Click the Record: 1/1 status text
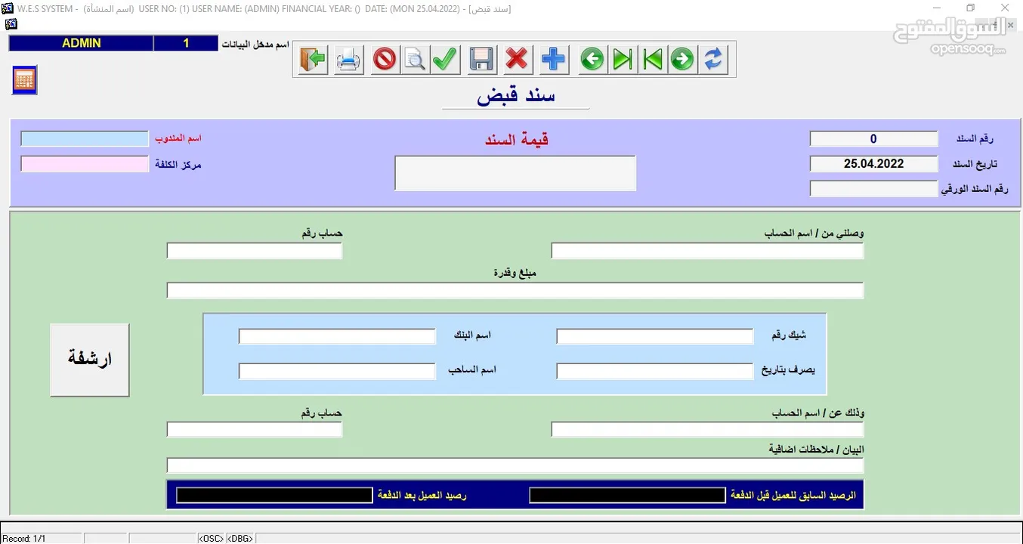Screen dimensions: 1023x544 point(23,539)
